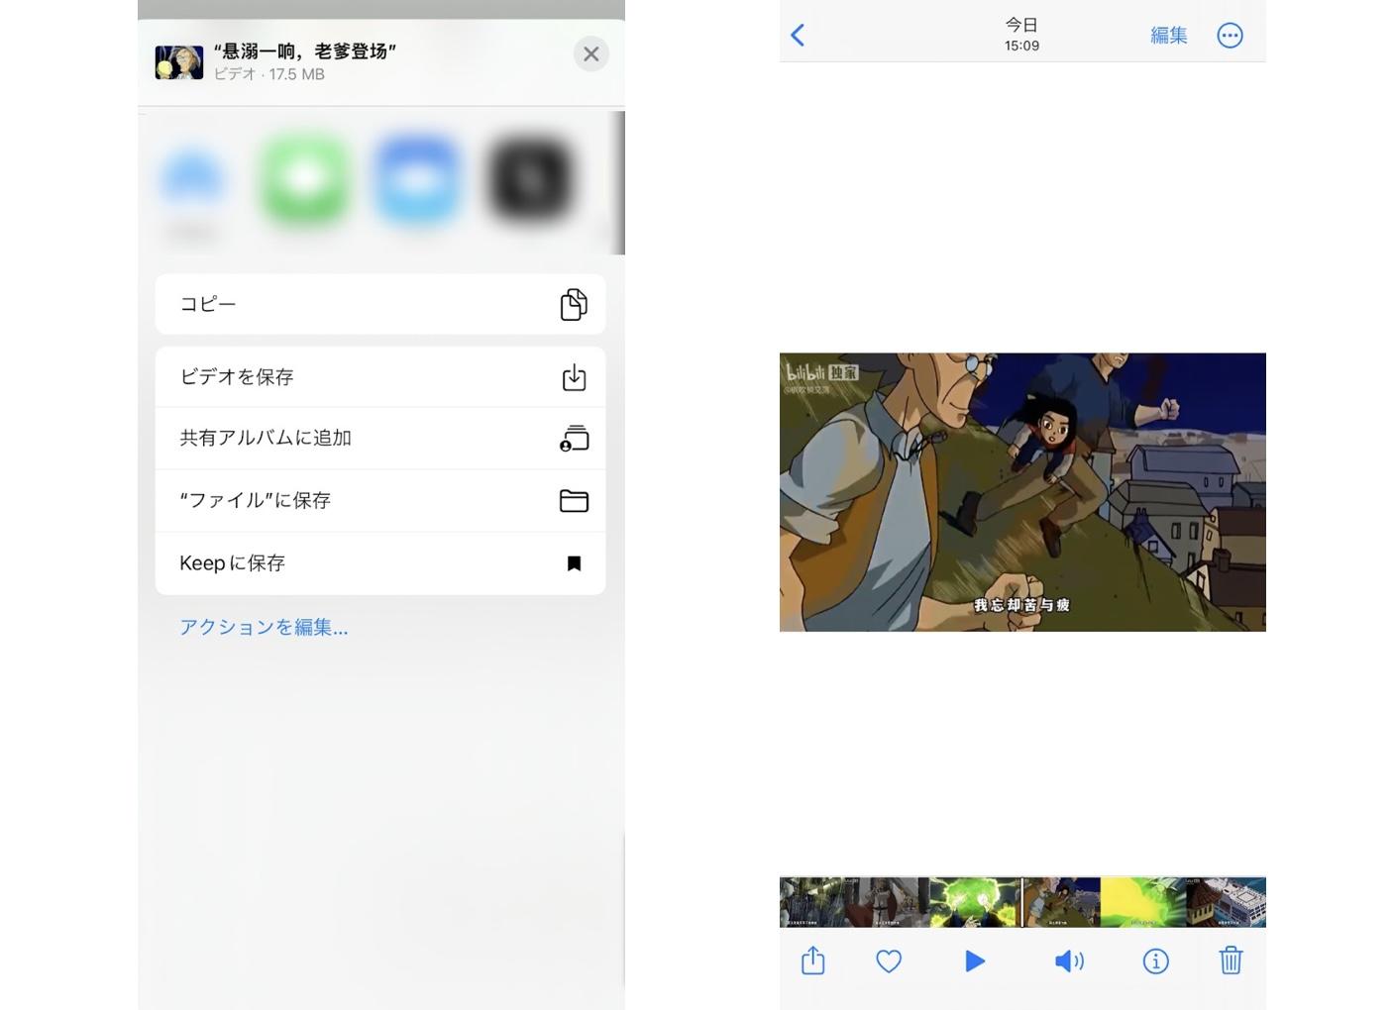Click the green flash frame in scrubber

[1142, 902]
